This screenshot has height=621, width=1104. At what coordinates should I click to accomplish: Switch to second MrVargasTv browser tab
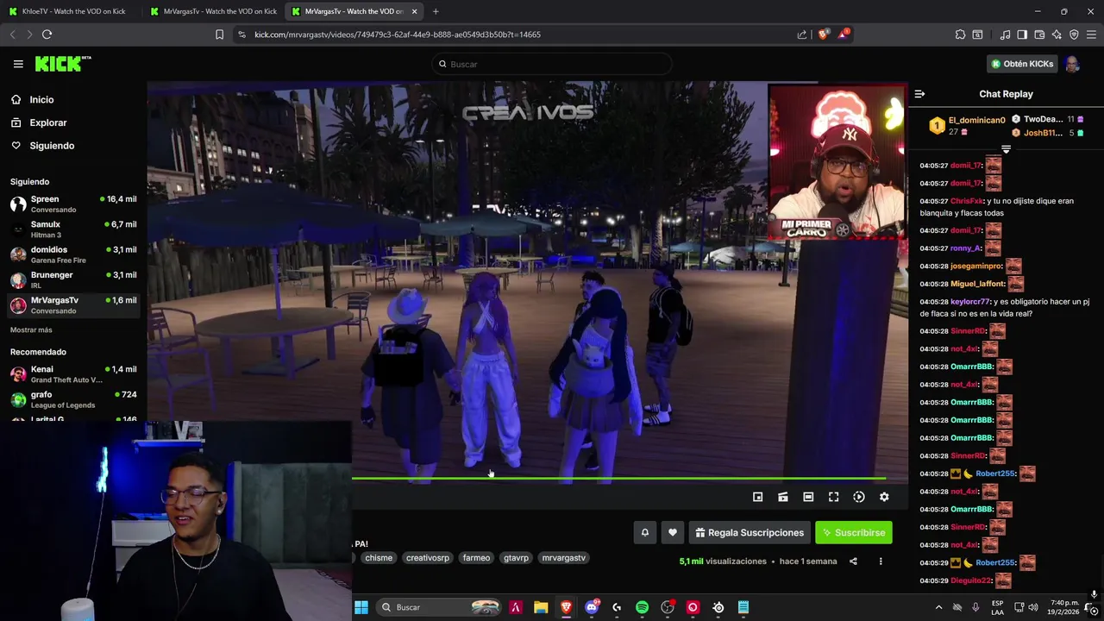[214, 11]
